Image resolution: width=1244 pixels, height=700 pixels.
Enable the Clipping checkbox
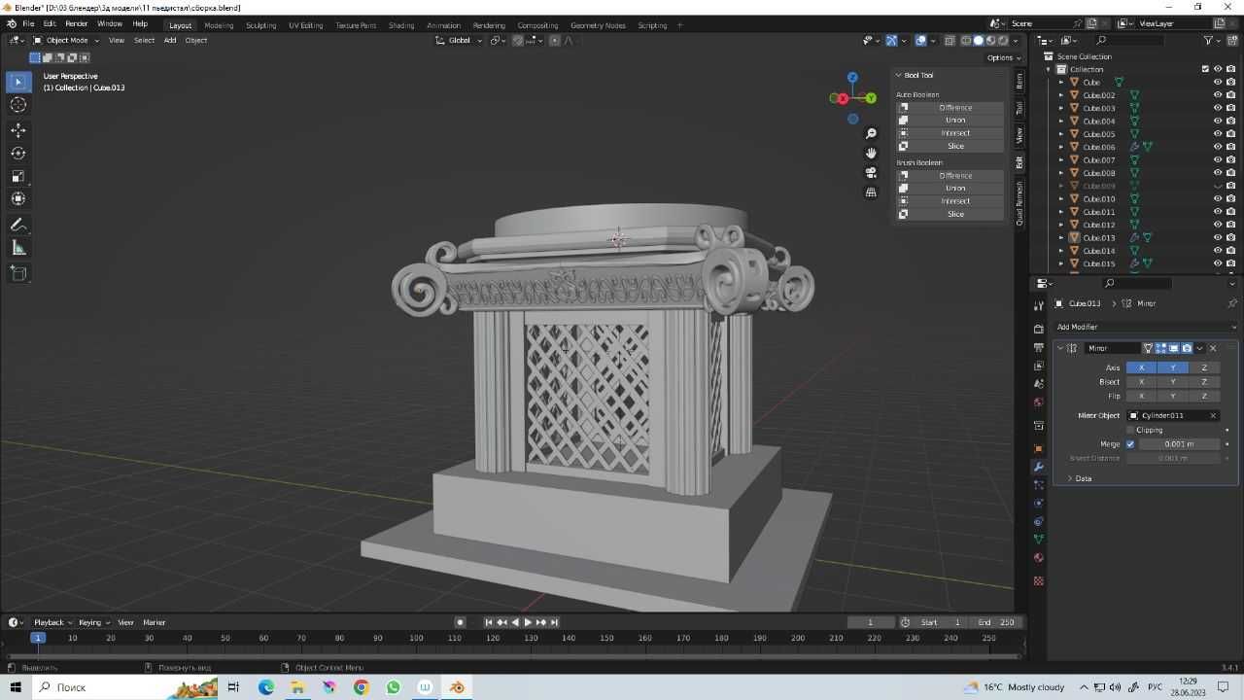[1130, 430]
